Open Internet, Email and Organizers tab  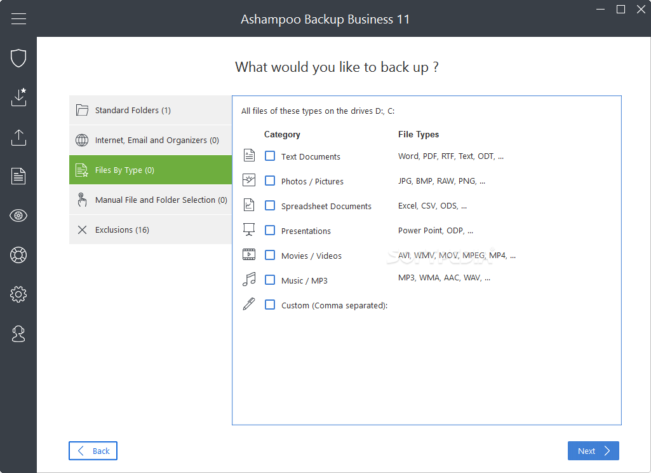[x=151, y=140]
